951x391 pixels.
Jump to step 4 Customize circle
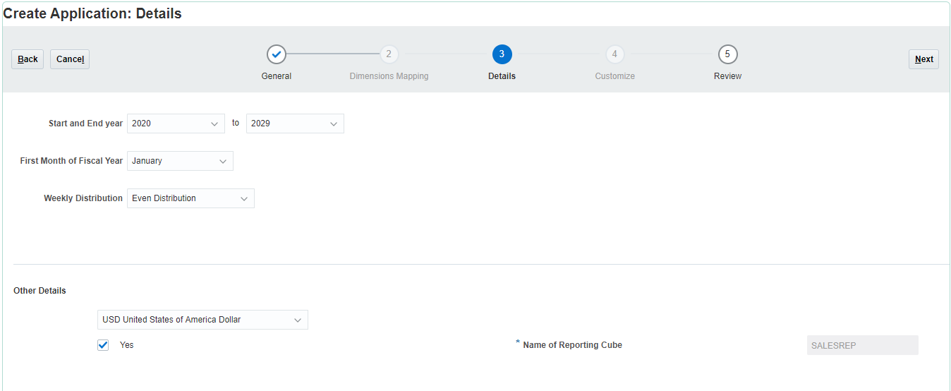click(x=614, y=54)
